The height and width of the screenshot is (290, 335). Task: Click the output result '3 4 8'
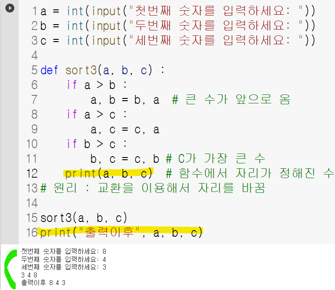coord(29,275)
